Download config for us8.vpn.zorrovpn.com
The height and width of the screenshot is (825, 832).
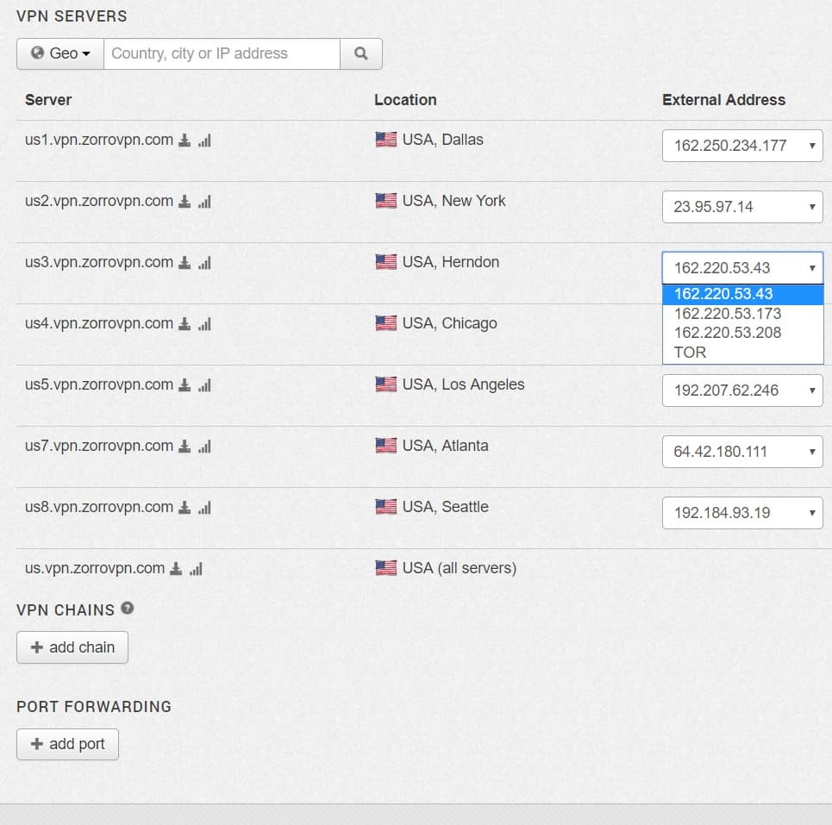[x=185, y=508]
